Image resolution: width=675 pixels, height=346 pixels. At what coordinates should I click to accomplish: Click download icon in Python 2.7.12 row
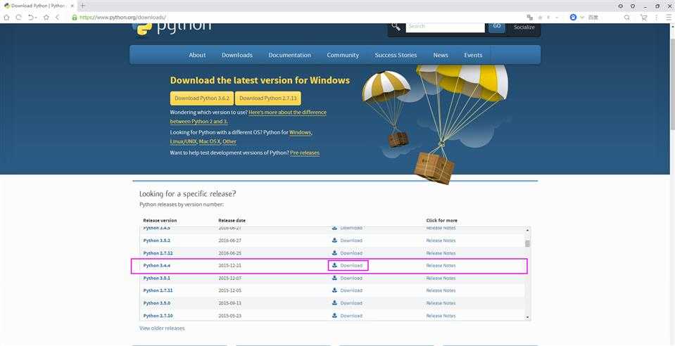tap(334, 252)
